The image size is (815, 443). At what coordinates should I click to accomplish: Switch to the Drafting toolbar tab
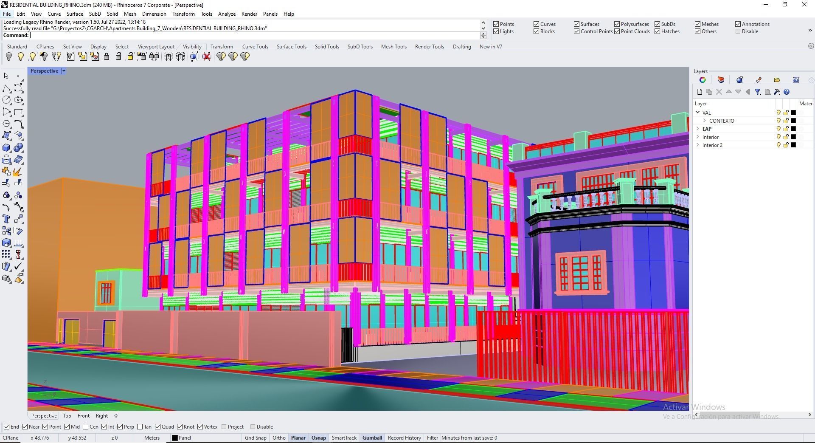(462, 47)
